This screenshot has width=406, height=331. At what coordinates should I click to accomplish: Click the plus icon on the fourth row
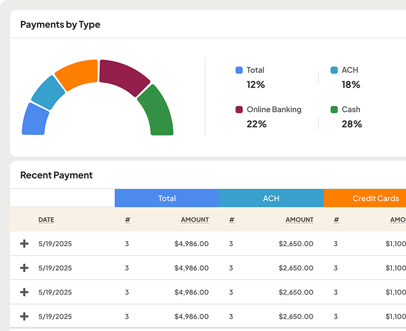tap(25, 316)
